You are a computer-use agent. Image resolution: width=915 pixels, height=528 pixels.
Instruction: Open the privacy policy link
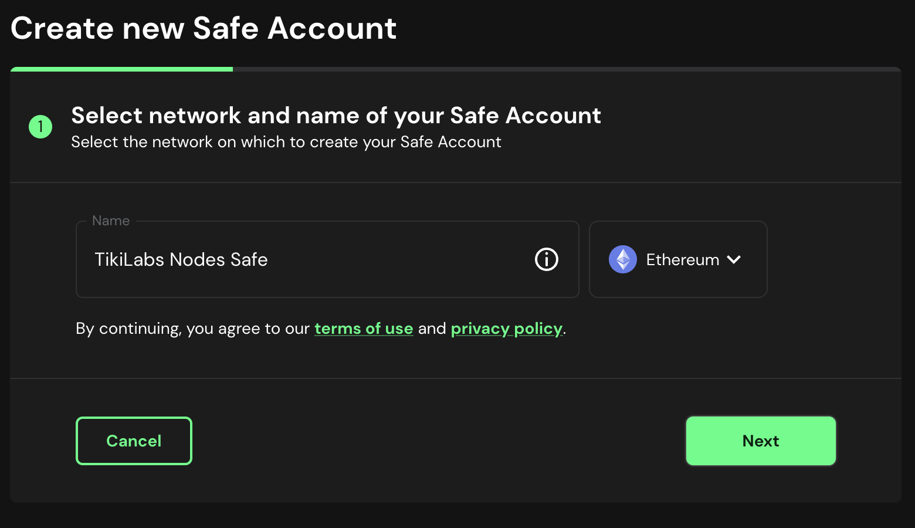point(506,329)
